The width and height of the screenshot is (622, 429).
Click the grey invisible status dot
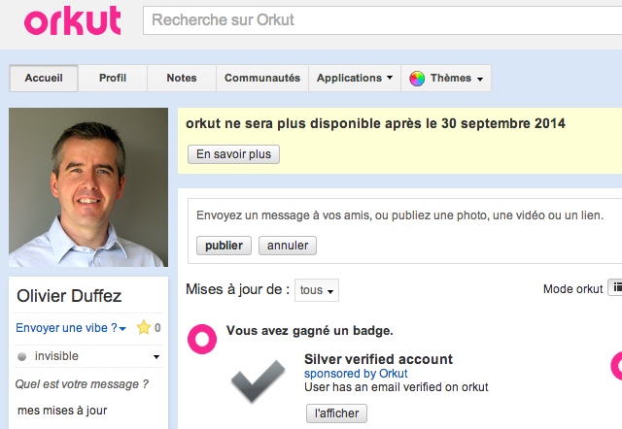pos(22,356)
